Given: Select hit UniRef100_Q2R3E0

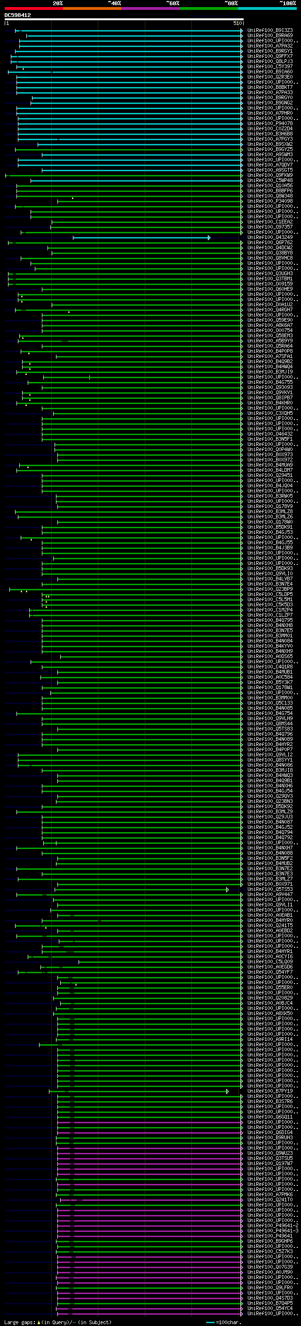Looking at the screenshot, I should (270, 77).
